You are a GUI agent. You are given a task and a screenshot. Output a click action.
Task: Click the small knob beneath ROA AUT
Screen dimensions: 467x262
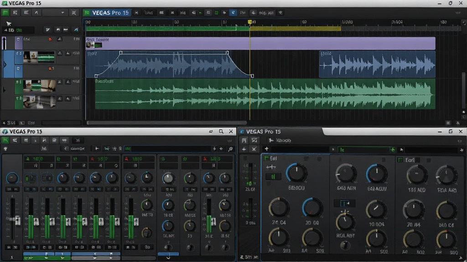[x=345, y=245]
